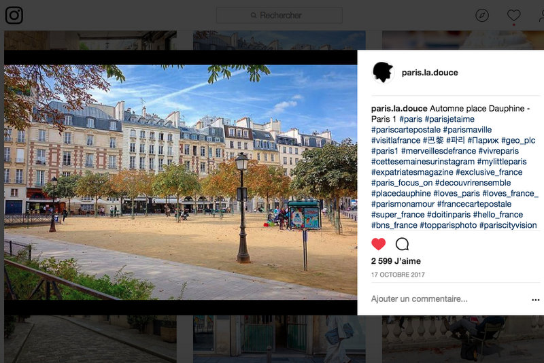544x363 pixels.
Task: Open the cobblestone street thumbnail below
Action: point(90,339)
